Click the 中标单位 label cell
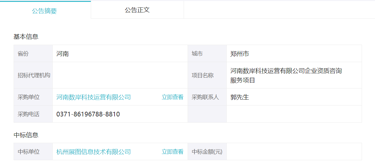The height and width of the screenshot is (167, 375). [x=28, y=152]
